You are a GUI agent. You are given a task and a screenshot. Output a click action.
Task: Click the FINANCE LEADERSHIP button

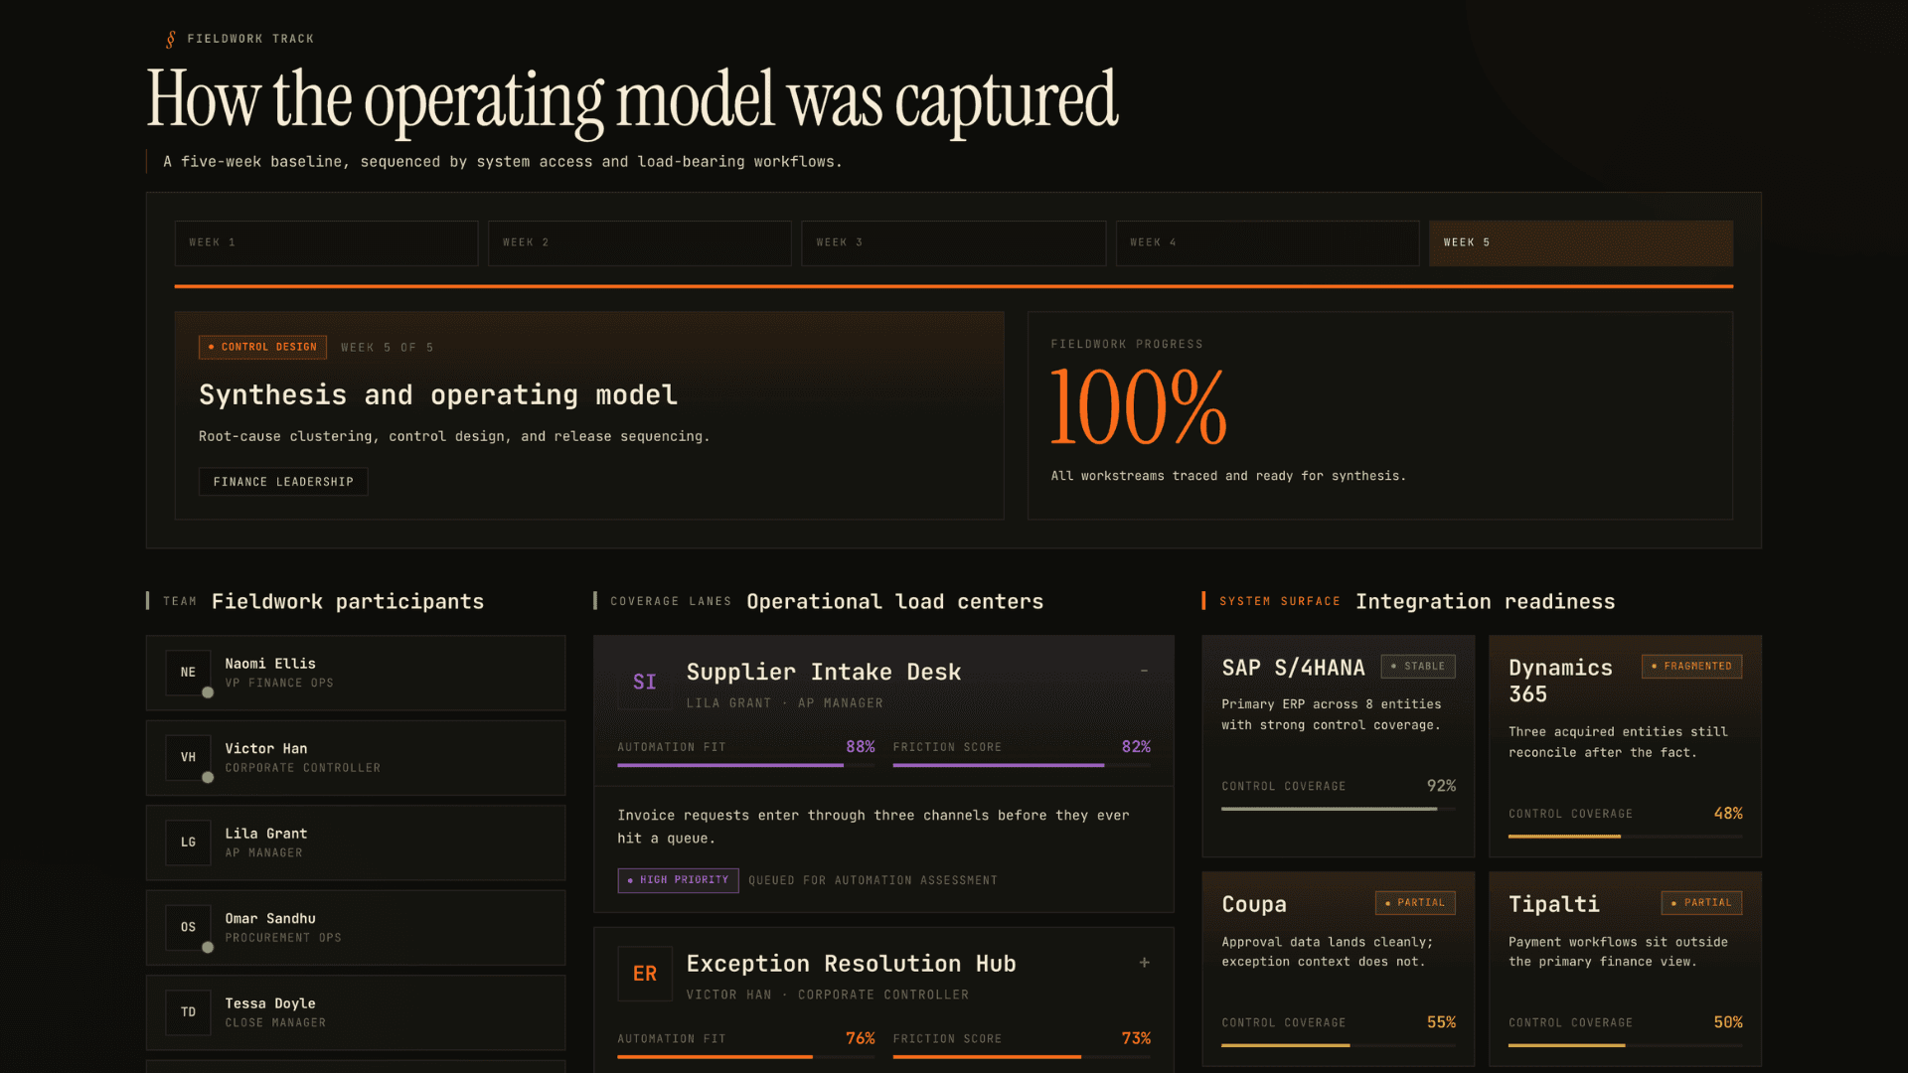coord(282,482)
